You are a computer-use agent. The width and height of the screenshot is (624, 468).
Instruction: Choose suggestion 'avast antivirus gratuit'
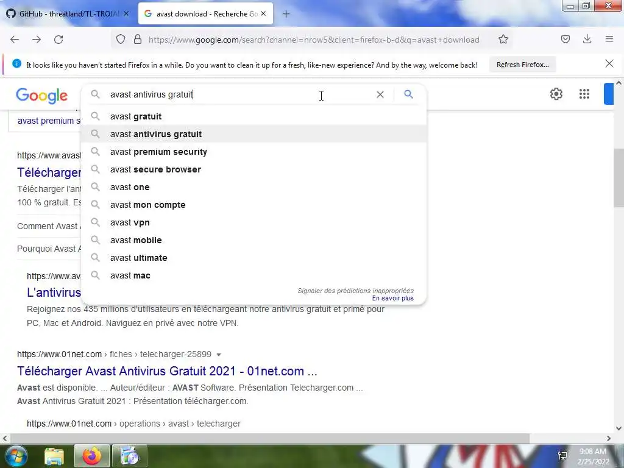254,134
